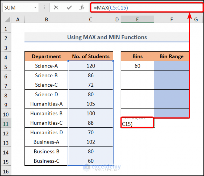Expand the Name Box dropdown arrow
Image resolution: width=204 pixels, height=176 pixels.
click(x=35, y=7)
